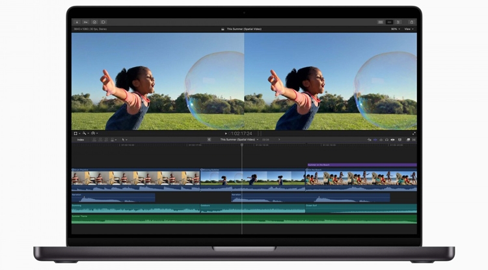Click the toolbar icon between audio skimming and headphones

[381, 140]
